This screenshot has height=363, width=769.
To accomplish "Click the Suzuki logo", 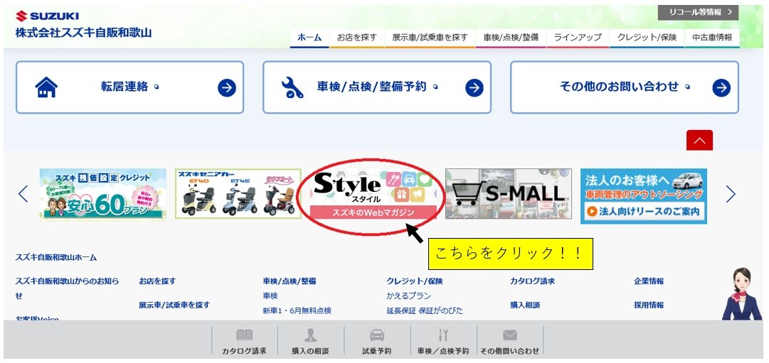I will (47, 16).
